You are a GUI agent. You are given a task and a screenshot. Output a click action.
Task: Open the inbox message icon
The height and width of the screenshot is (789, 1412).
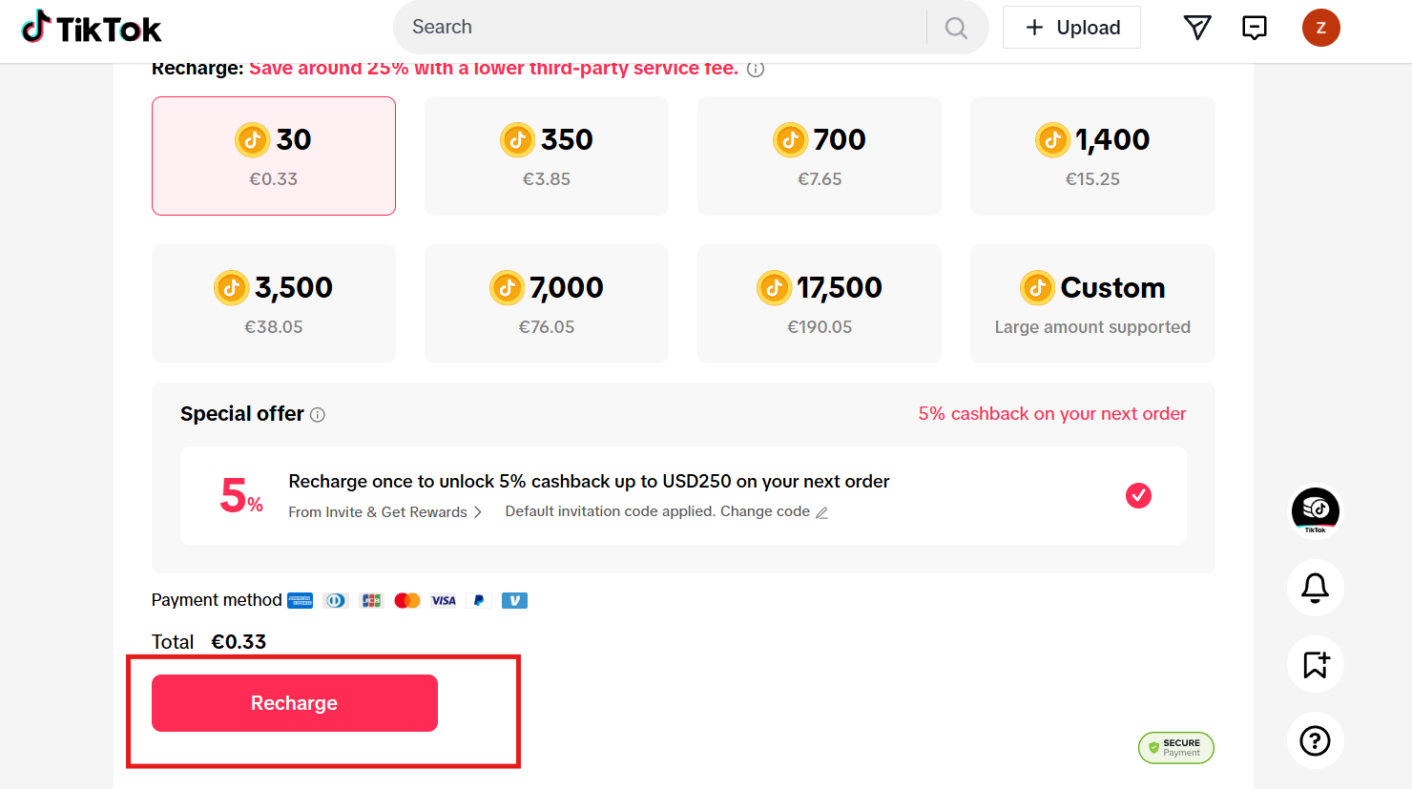tap(1254, 28)
